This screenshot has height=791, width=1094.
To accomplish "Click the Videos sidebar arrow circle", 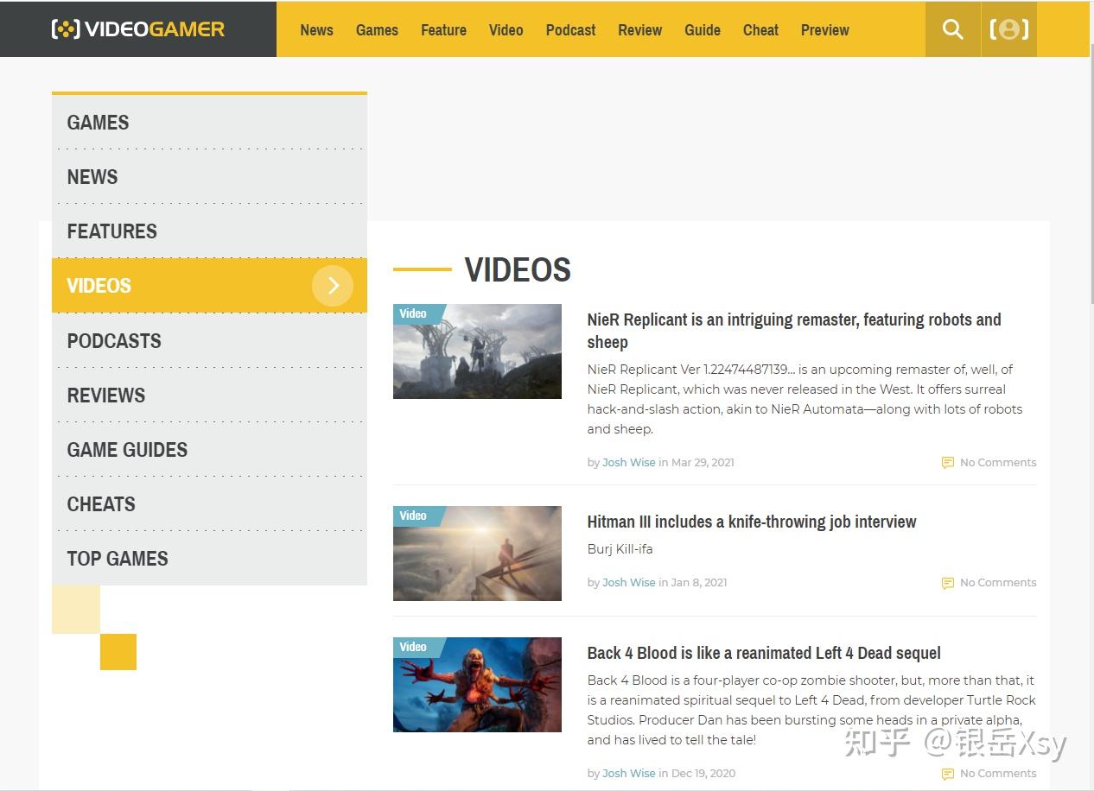I will click(333, 286).
